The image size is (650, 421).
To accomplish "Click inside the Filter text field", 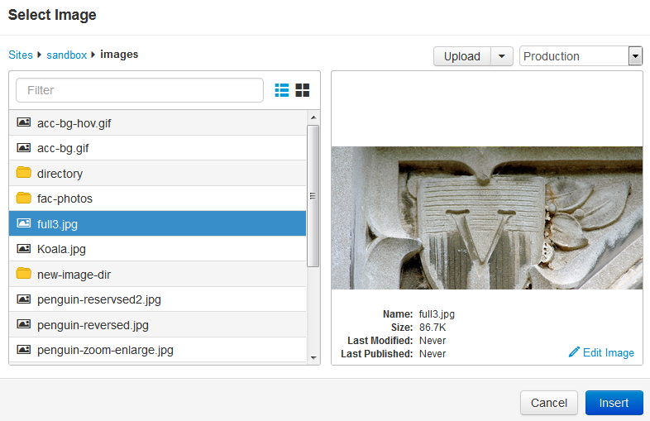I will (x=141, y=90).
